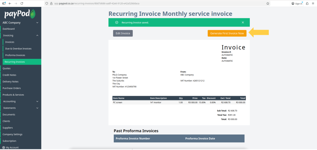Click the browser forward arrow
Viewport: 317px width, 150px height.
pyautogui.click(x=16, y=3)
